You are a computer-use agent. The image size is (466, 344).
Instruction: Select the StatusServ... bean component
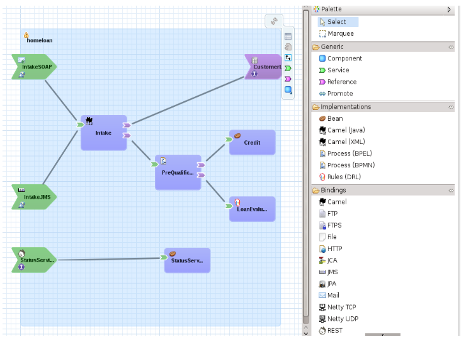coord(187,260)
